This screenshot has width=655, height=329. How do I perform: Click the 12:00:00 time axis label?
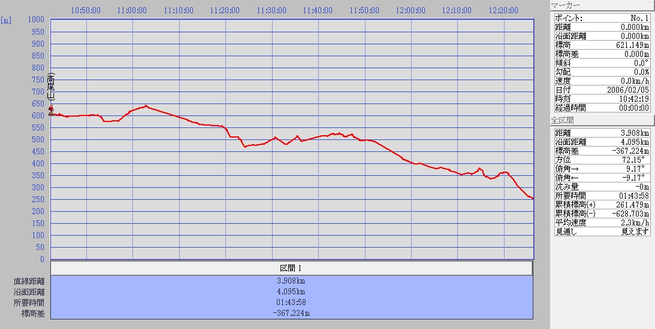click(x=411, y=10)
